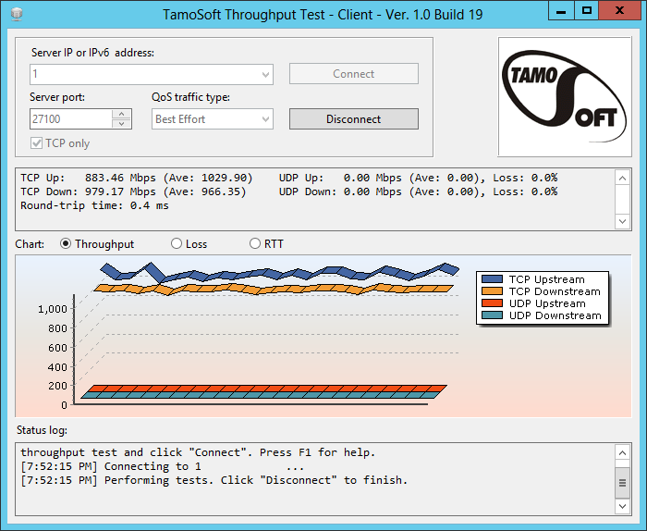
Task: Click the 1,000 axis label on chart
Action: tap(53, 309)
